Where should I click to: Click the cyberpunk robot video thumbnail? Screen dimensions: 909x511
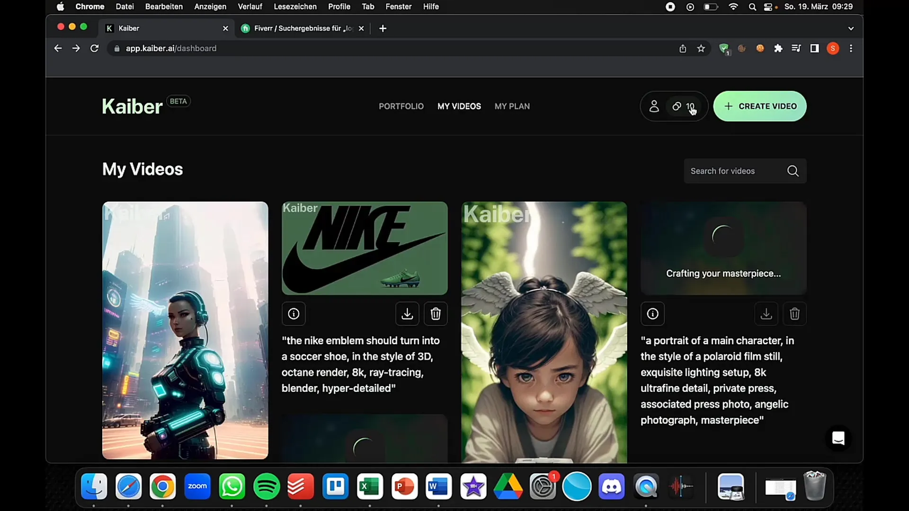coord(185,330)
